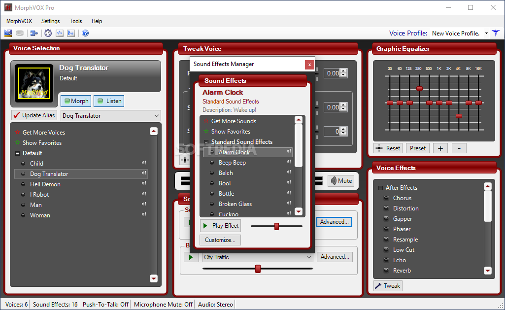Click the 250 Hz equalizer slider handle
The image size is (505, 310).
point(419,88)
